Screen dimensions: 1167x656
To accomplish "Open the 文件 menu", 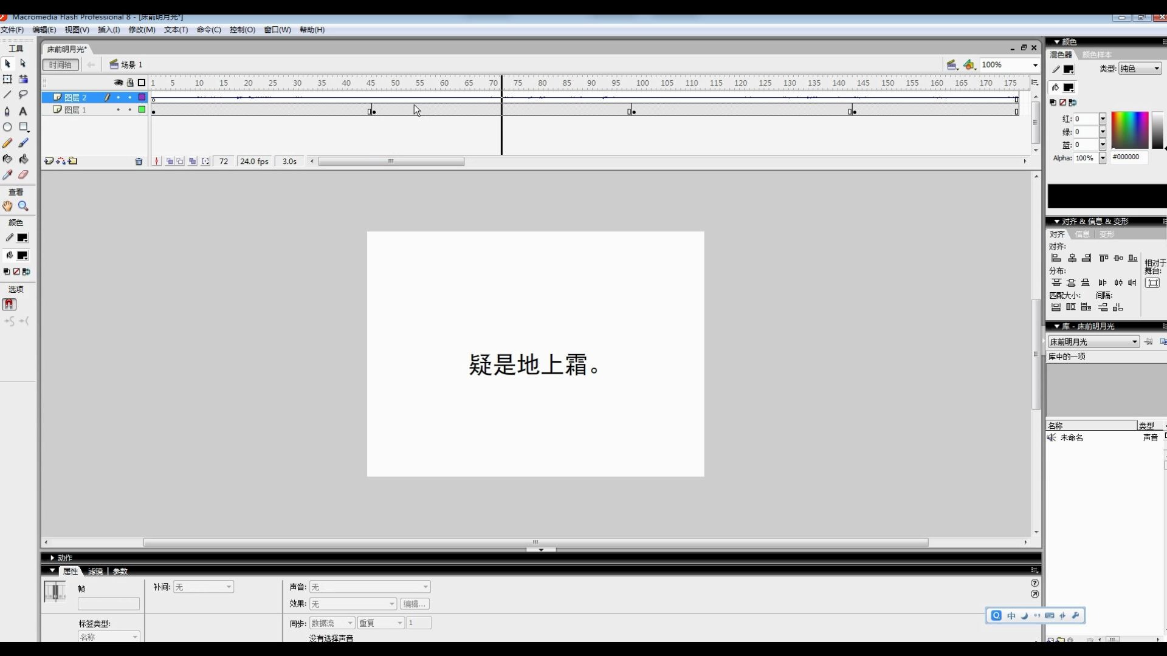I will pyautogui.click(x=13, y=30).
